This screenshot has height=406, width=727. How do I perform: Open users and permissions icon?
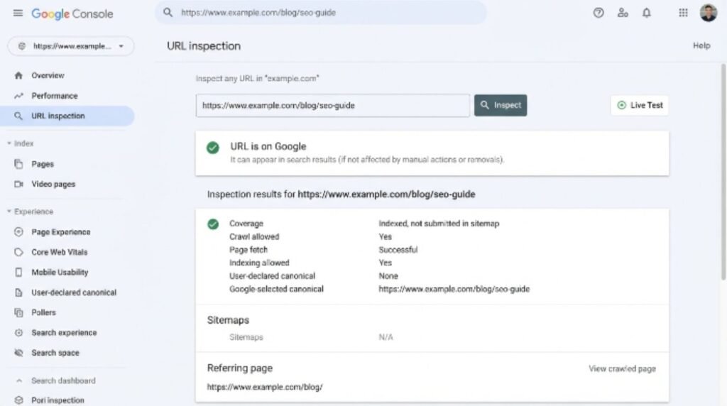point(622,13)
